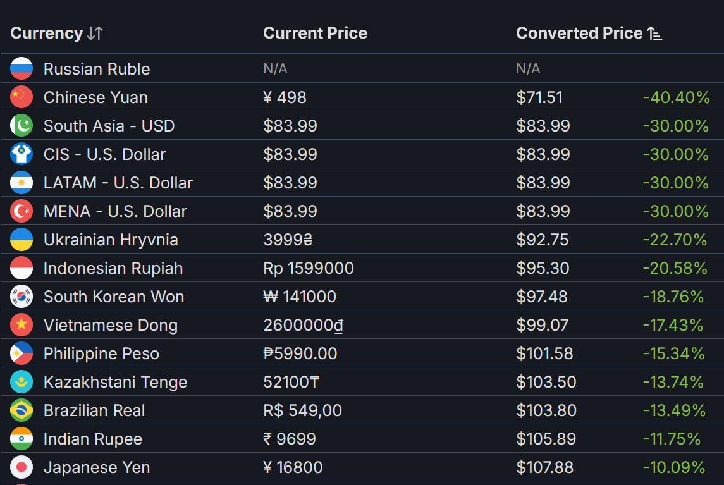724x485 pixels.
Task: Select the Vietnamese Dong currency name
Action: tap(111, 325)
